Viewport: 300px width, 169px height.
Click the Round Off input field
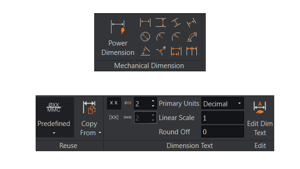coord(222,131)
